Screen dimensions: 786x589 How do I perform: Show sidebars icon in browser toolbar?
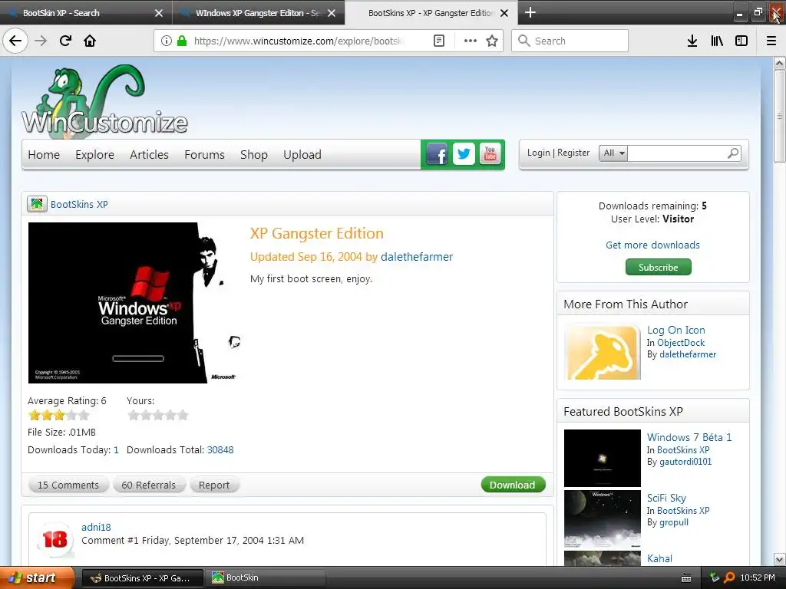[741, 41]
